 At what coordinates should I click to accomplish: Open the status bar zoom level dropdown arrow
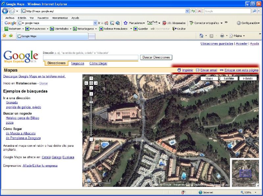(255, 192)
